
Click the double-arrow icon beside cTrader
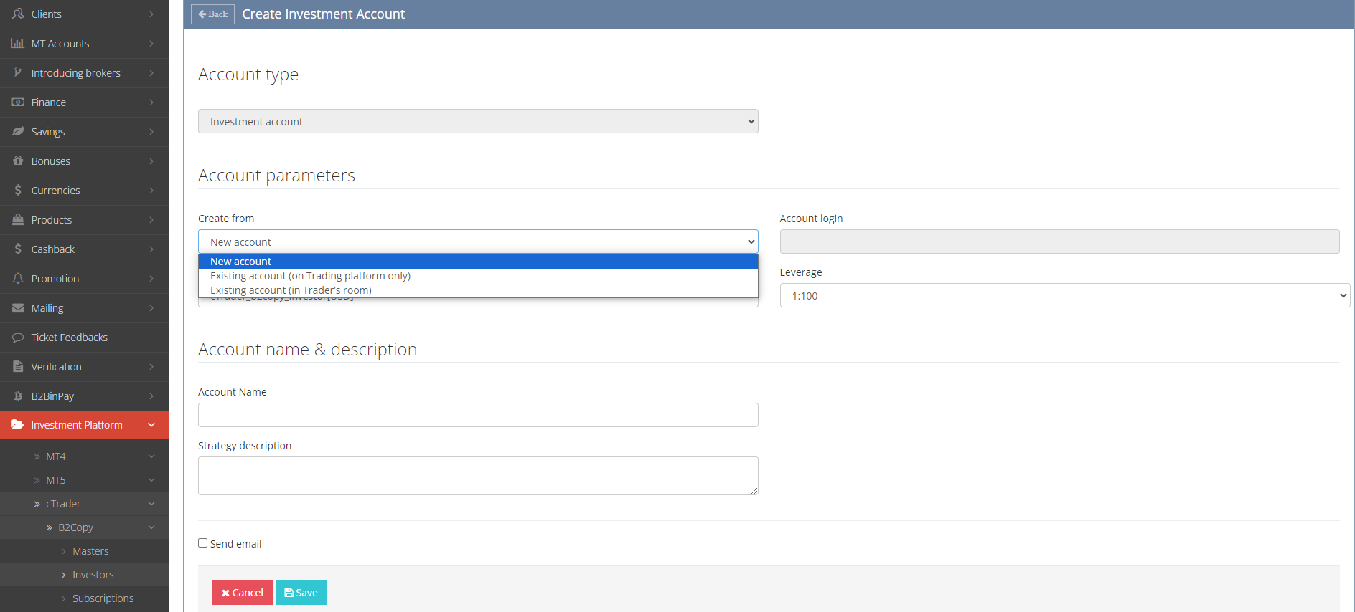click(37, 504)
